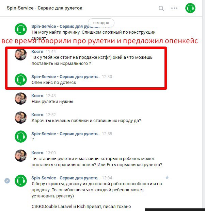Click Костя's avatar on 11:44 message
This screenshot has height=211, width=205.
click(21, 54)
